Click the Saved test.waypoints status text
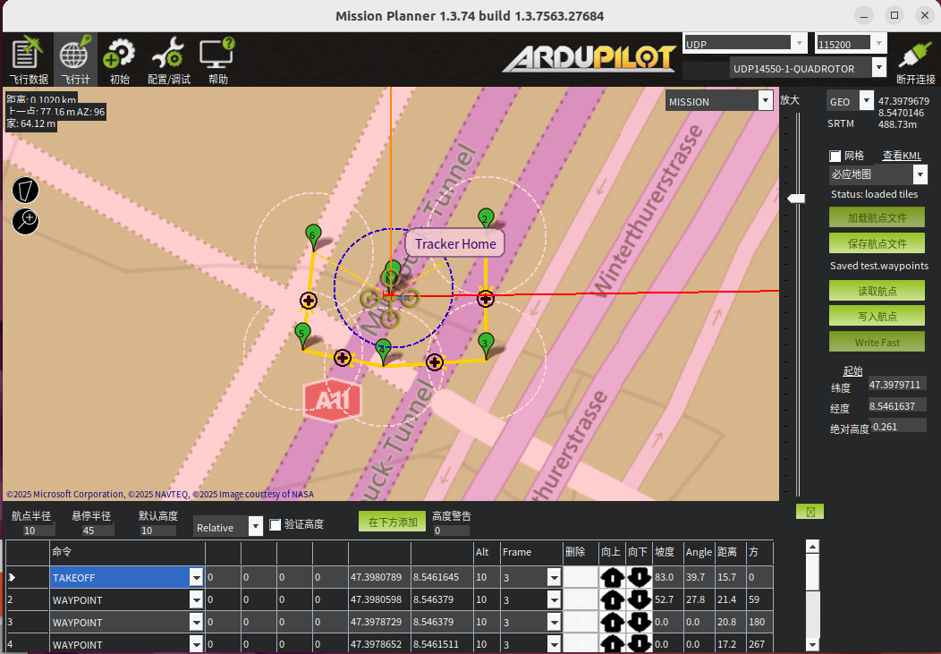The width and height of the screenshot is (941, 654). pyautogui.click(x=879, y=266)
